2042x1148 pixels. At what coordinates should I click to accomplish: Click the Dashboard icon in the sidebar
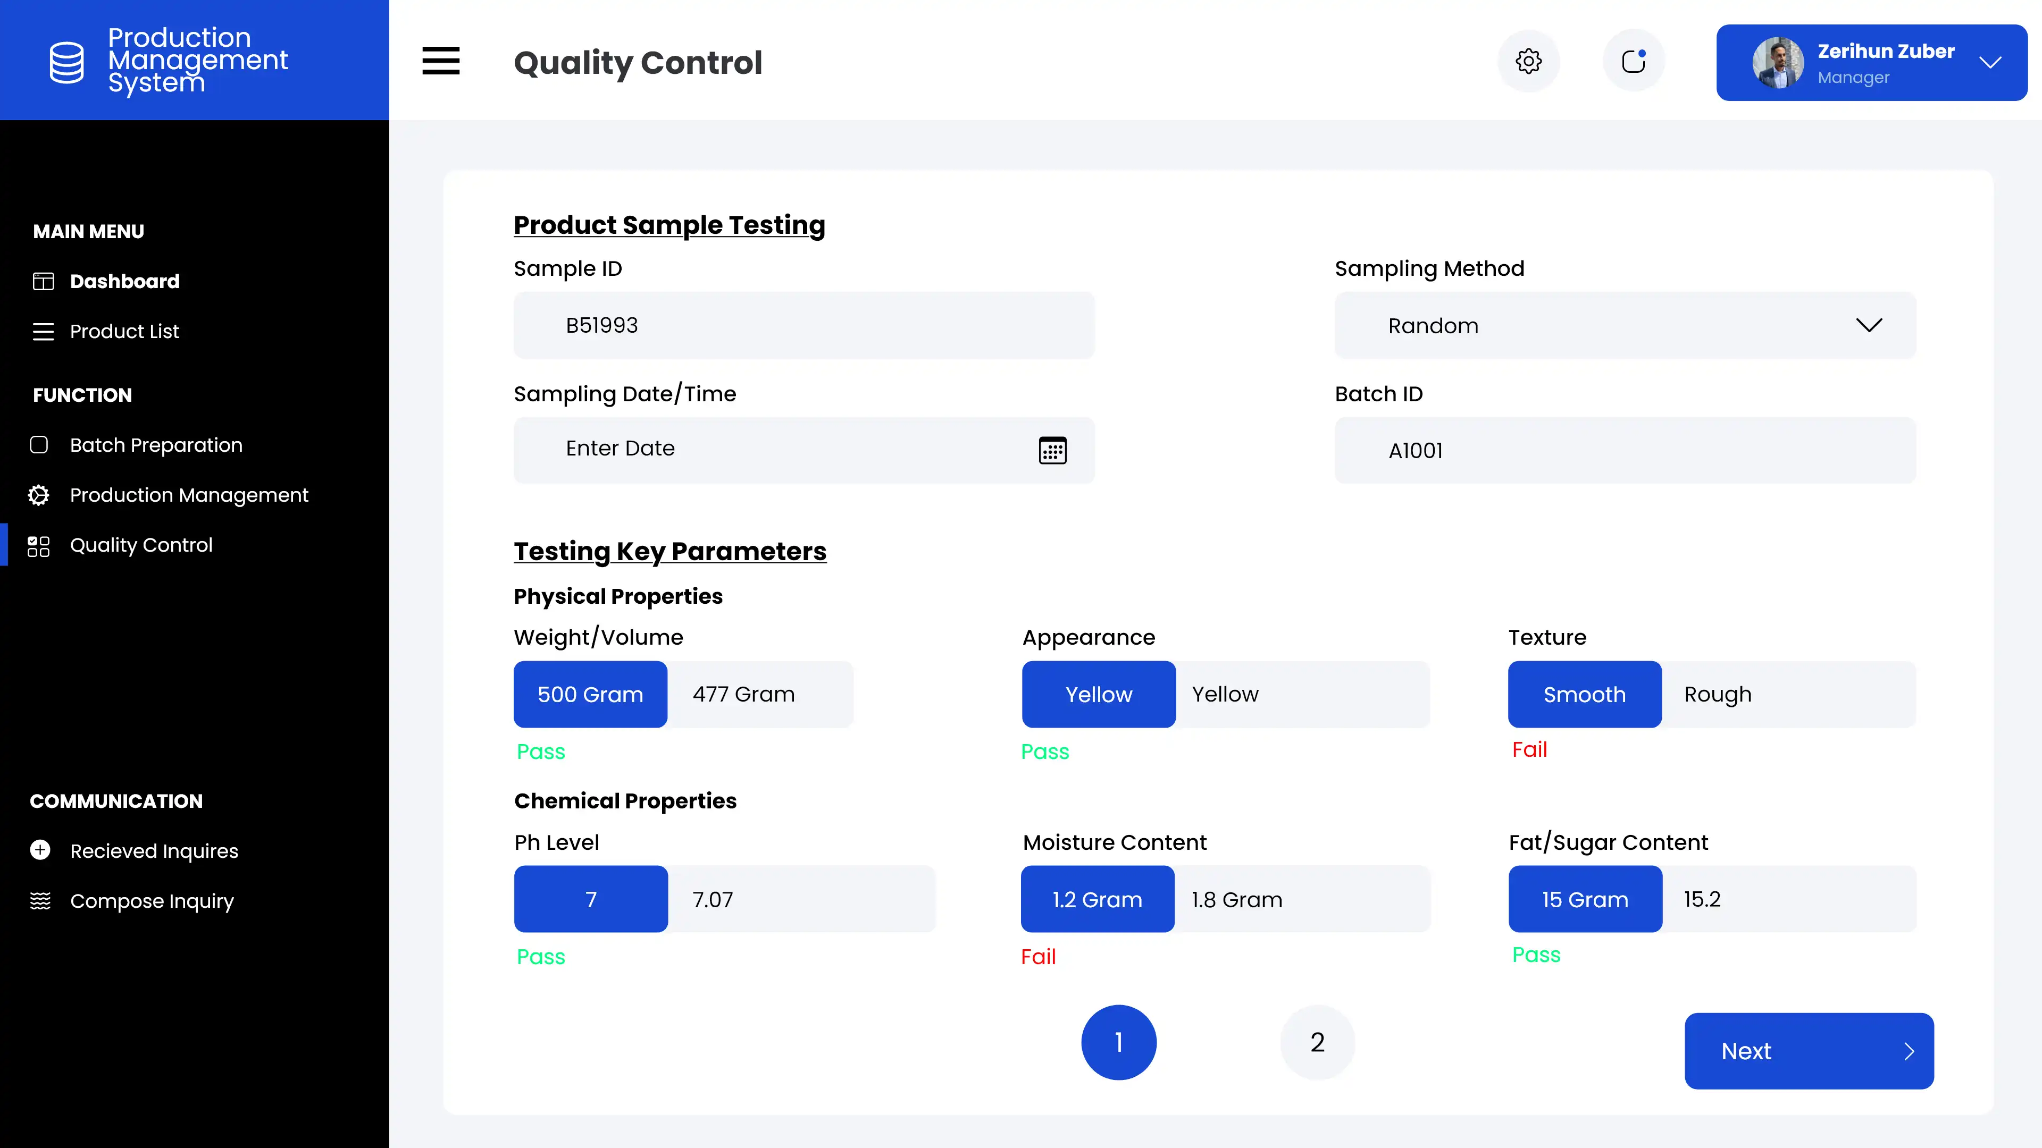coord(43,281)
